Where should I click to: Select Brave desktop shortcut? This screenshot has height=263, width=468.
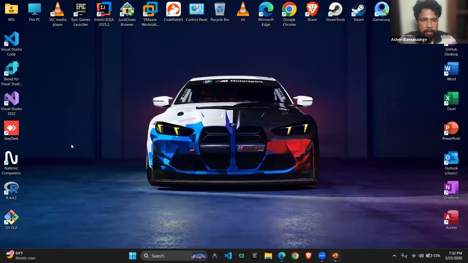(312, 12)
